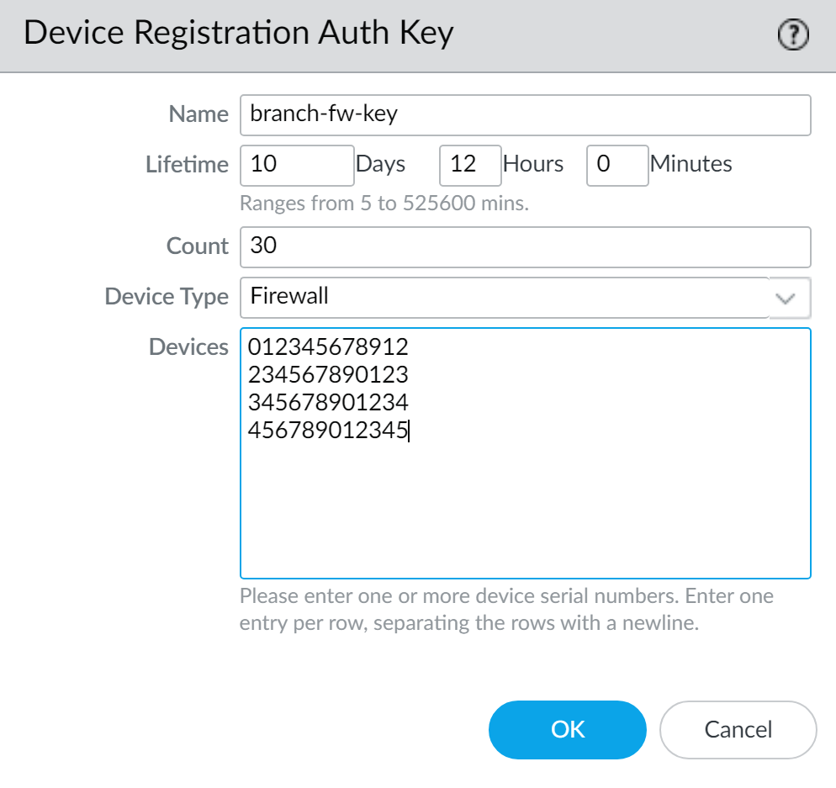The image size is (836, 788).
Task: Select the last serial 456789012345
Action: point(328,431)
